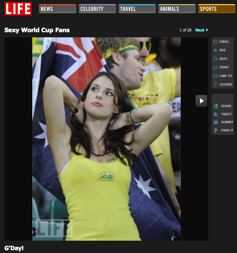Click the main gallery photo

(x=106, y=139)
